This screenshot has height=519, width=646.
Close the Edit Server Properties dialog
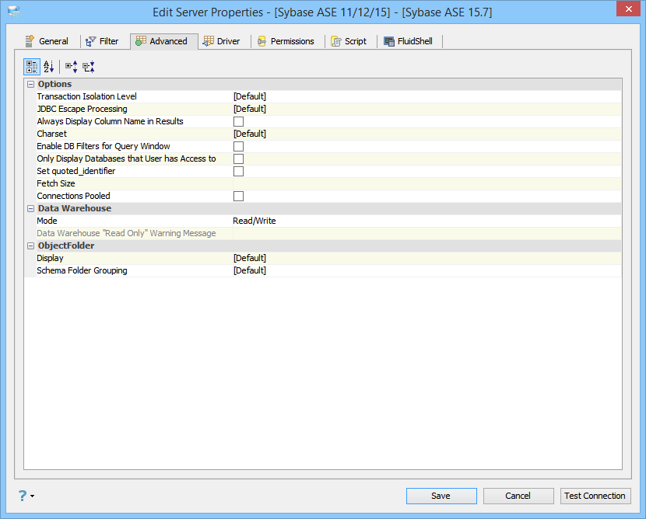coord(629,9)
